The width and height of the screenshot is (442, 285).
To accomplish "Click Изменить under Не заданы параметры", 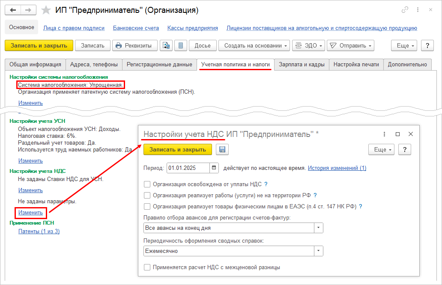I will [x=30, y=212].
